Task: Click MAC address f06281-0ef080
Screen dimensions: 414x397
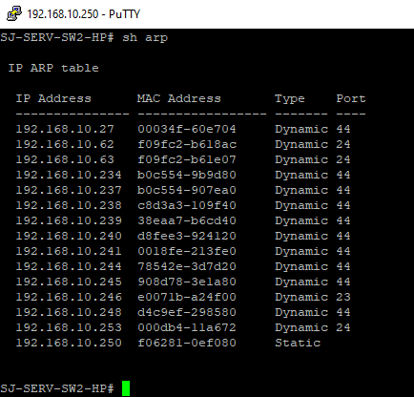Action: (x=187, y=343)
